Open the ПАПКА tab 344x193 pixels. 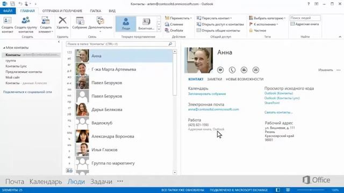(96, 11)
